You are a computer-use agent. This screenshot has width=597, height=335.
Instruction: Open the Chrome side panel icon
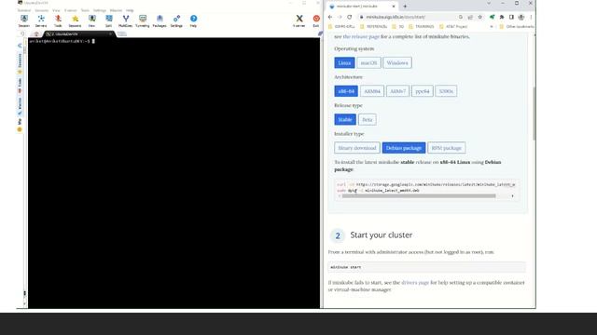tap(511, 17)
